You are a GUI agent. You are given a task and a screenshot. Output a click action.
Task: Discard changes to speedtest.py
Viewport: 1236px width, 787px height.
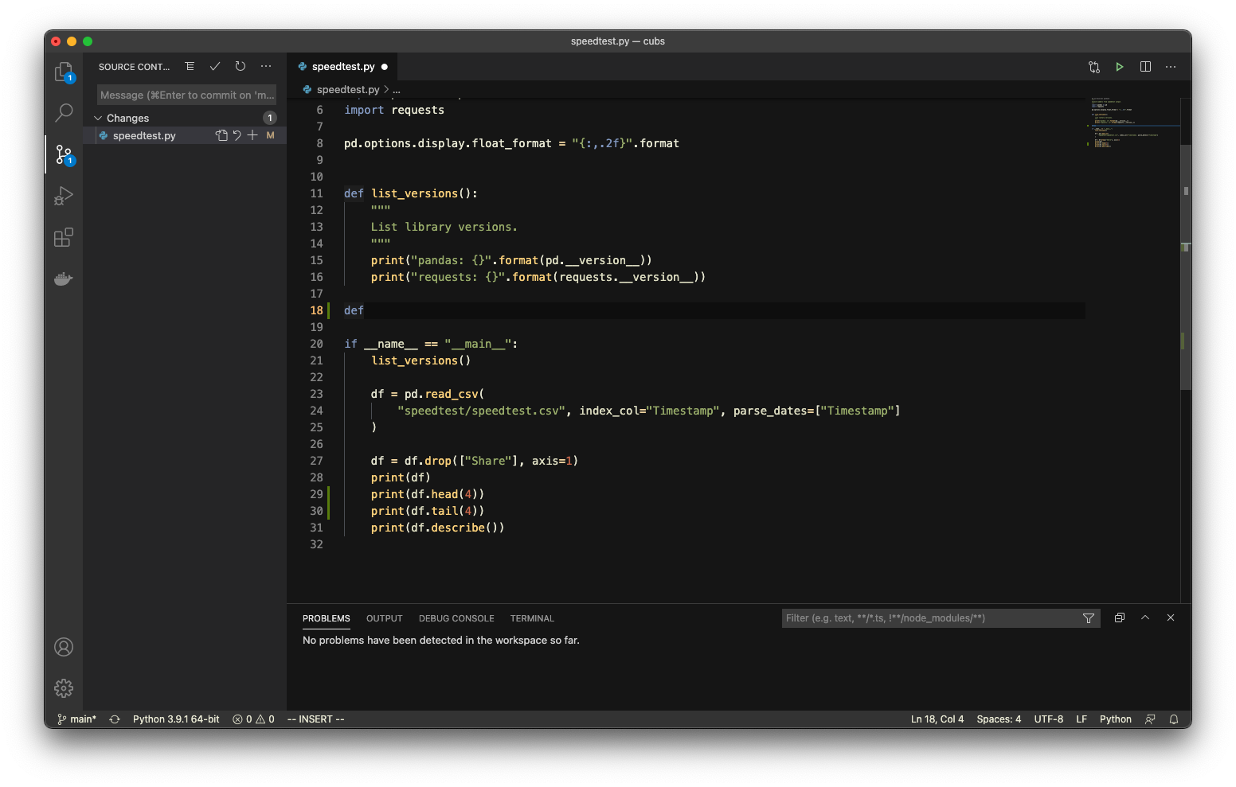(237, 135)
